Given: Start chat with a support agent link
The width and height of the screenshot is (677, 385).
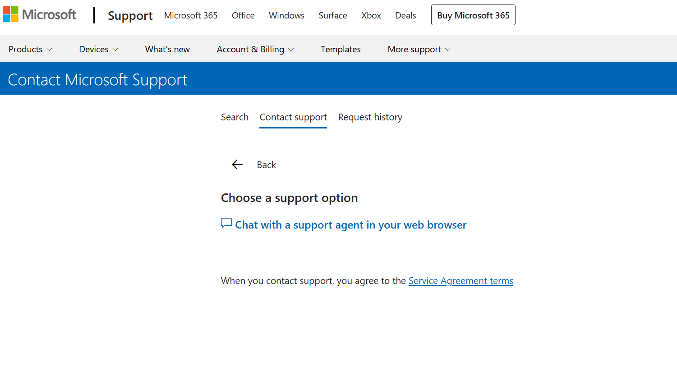Looking at the screenshot, I should point(350,225).
